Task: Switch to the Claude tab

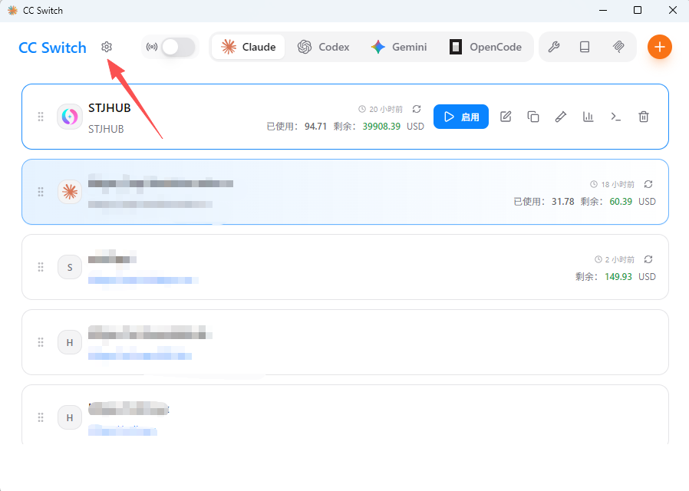Action: [x=249, y=47]
